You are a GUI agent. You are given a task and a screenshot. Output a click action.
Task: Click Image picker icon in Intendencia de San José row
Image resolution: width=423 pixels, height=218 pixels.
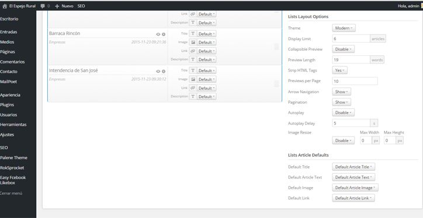point(193,79)
